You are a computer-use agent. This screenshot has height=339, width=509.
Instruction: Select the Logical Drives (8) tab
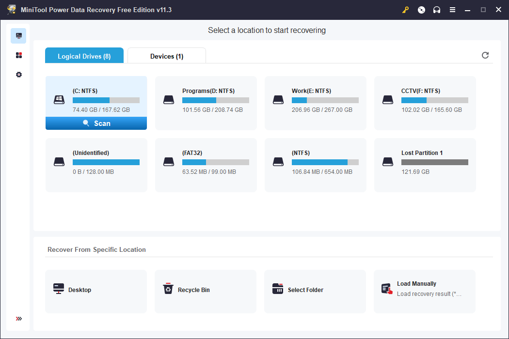(84, 56)
